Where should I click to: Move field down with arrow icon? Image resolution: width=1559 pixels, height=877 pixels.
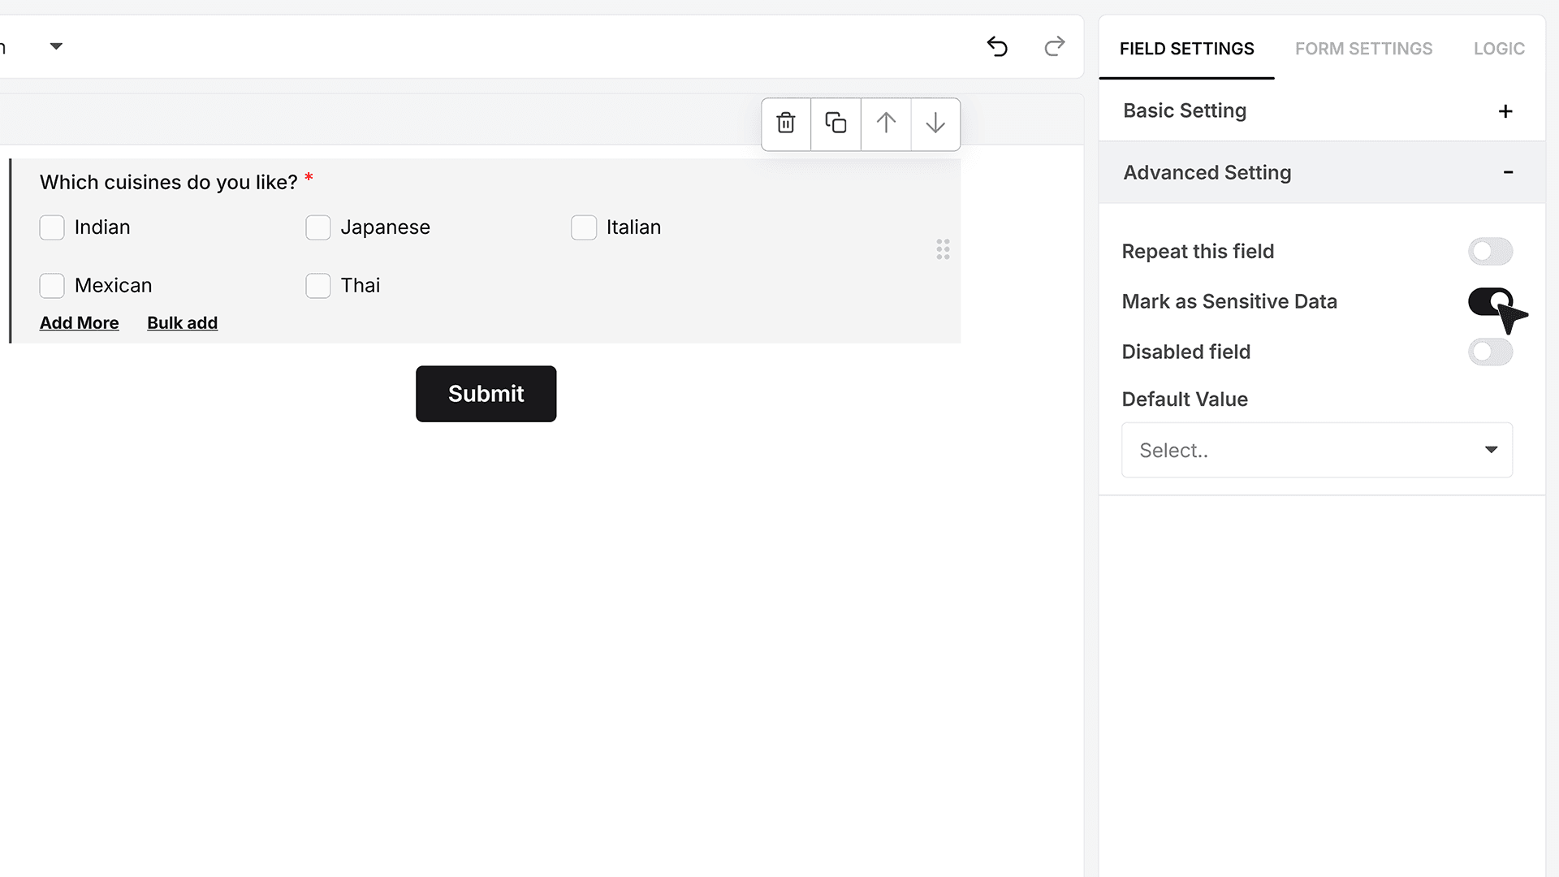pos(935,123)
